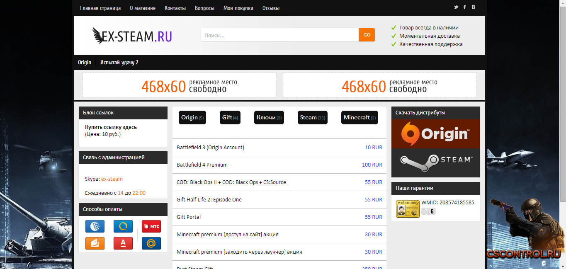Open the Главная страница menu item
Screen dimensions: 566x269
tap(100, 8)
